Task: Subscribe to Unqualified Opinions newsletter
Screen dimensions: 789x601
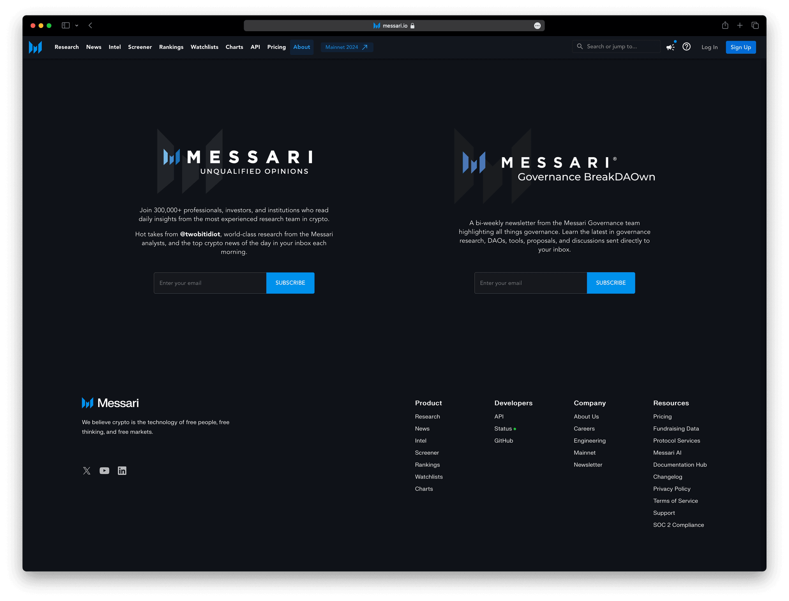Action: 290,283
